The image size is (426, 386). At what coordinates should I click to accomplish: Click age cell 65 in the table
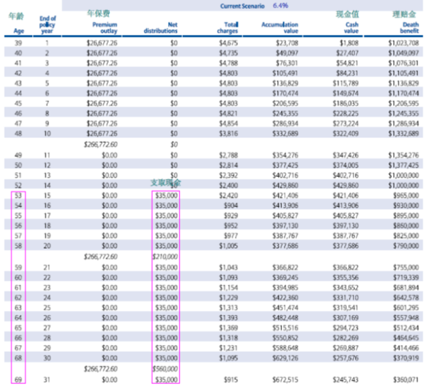point(18,328)
